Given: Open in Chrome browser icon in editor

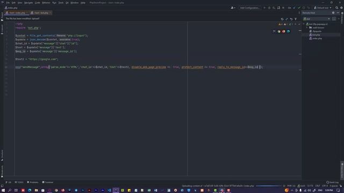Looking at the screenshot, I should (279, 32).
